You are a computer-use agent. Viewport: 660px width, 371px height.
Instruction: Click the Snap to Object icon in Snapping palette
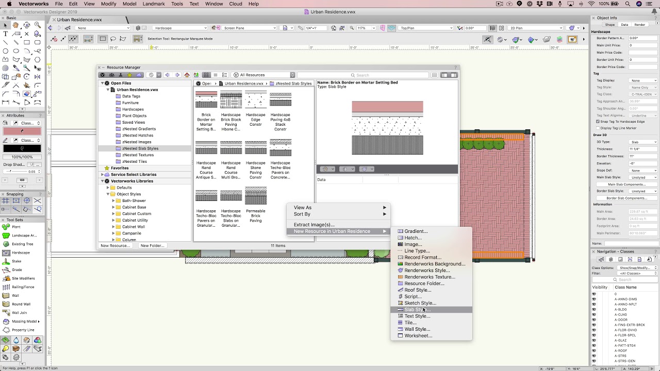click(x=16, y=201)
